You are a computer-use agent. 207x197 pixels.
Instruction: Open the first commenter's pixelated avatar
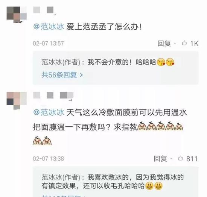click(17, 15)
